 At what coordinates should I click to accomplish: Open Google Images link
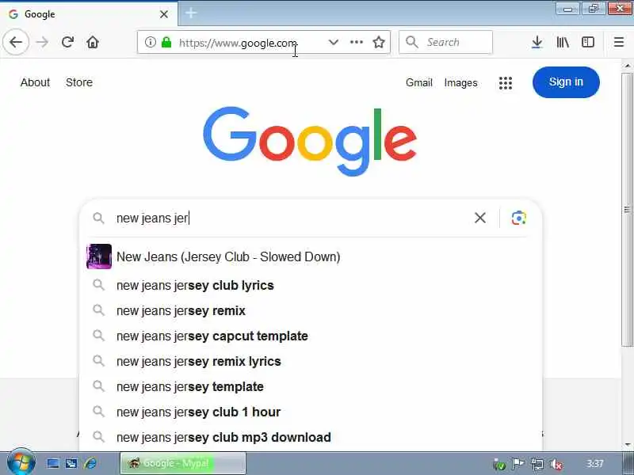460,83
